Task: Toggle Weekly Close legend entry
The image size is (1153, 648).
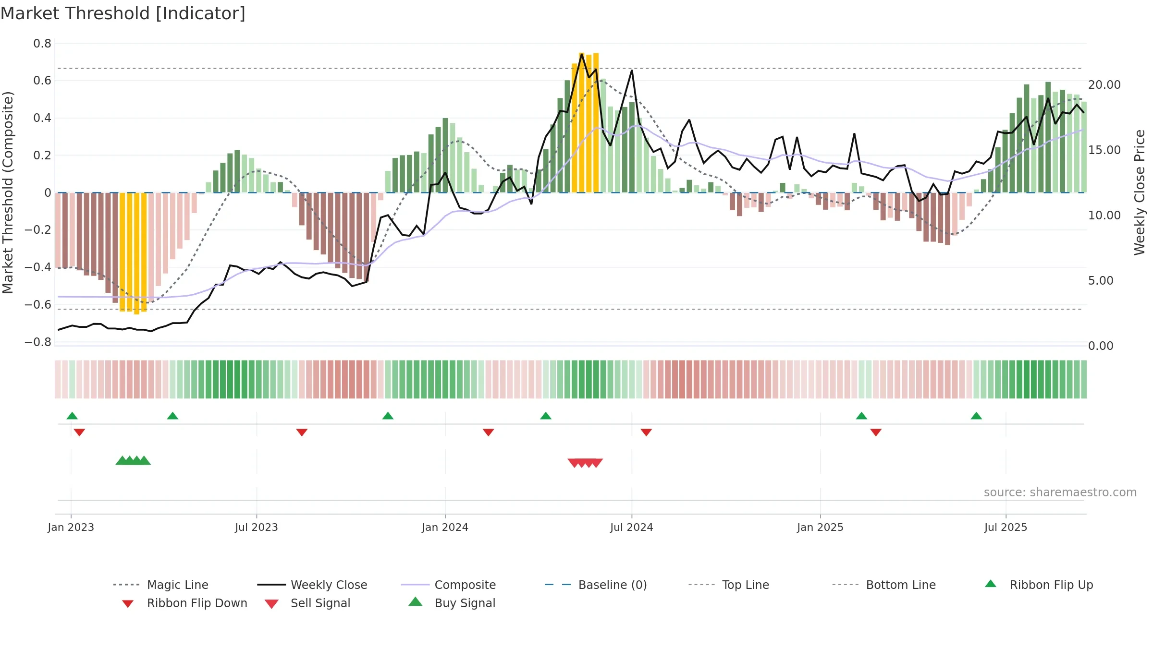Action: pyautogui.click(x=312, y=585)
